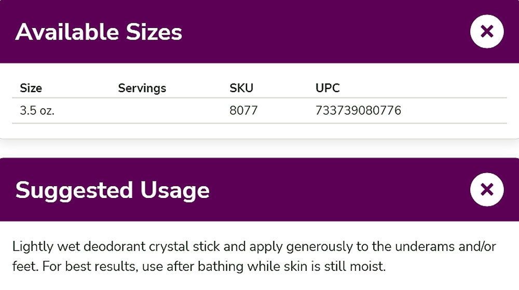This screenshot has width=519, height=290.
Task: Collapse the Available Sizes section with its X icon
Action: (x=486, y=32)
